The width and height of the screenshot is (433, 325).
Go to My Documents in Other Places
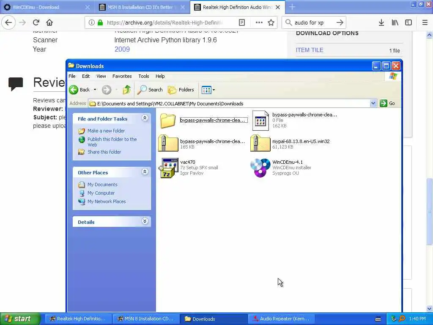102,185
